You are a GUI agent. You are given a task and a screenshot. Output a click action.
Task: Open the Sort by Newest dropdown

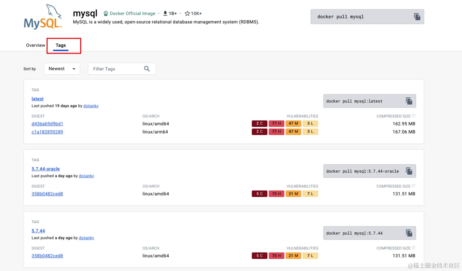[62, 69]
